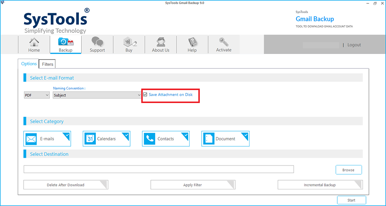Click the Start button
The image size is (386, 206).
coord(352,200)
